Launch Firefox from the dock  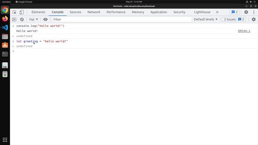click(5, 19)
